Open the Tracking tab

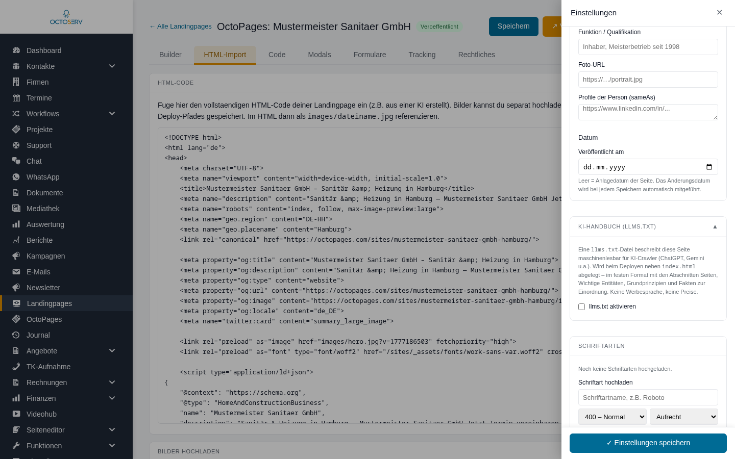(x=422, y=55)
